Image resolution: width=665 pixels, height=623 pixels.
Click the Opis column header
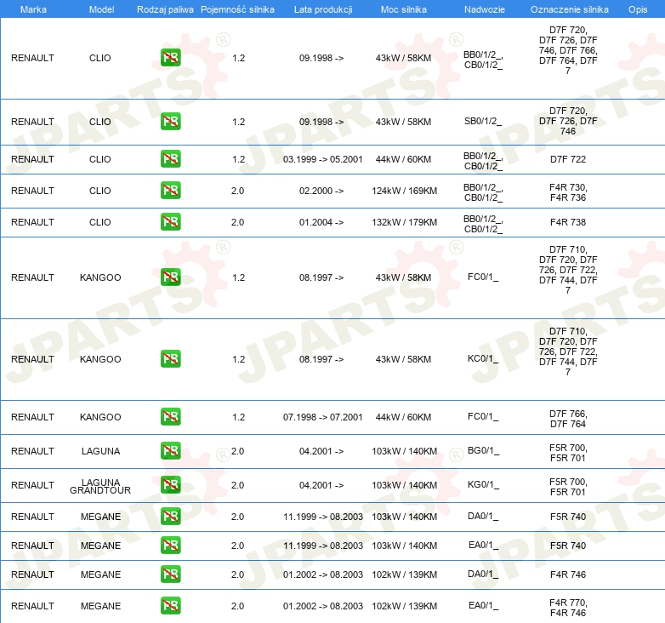(x=637, y=9)
